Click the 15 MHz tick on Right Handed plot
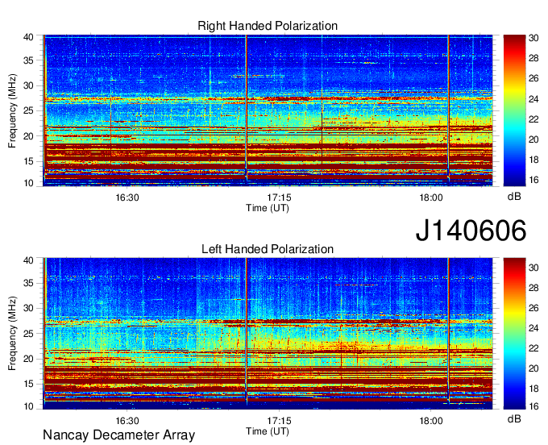 tap(28, 161)
